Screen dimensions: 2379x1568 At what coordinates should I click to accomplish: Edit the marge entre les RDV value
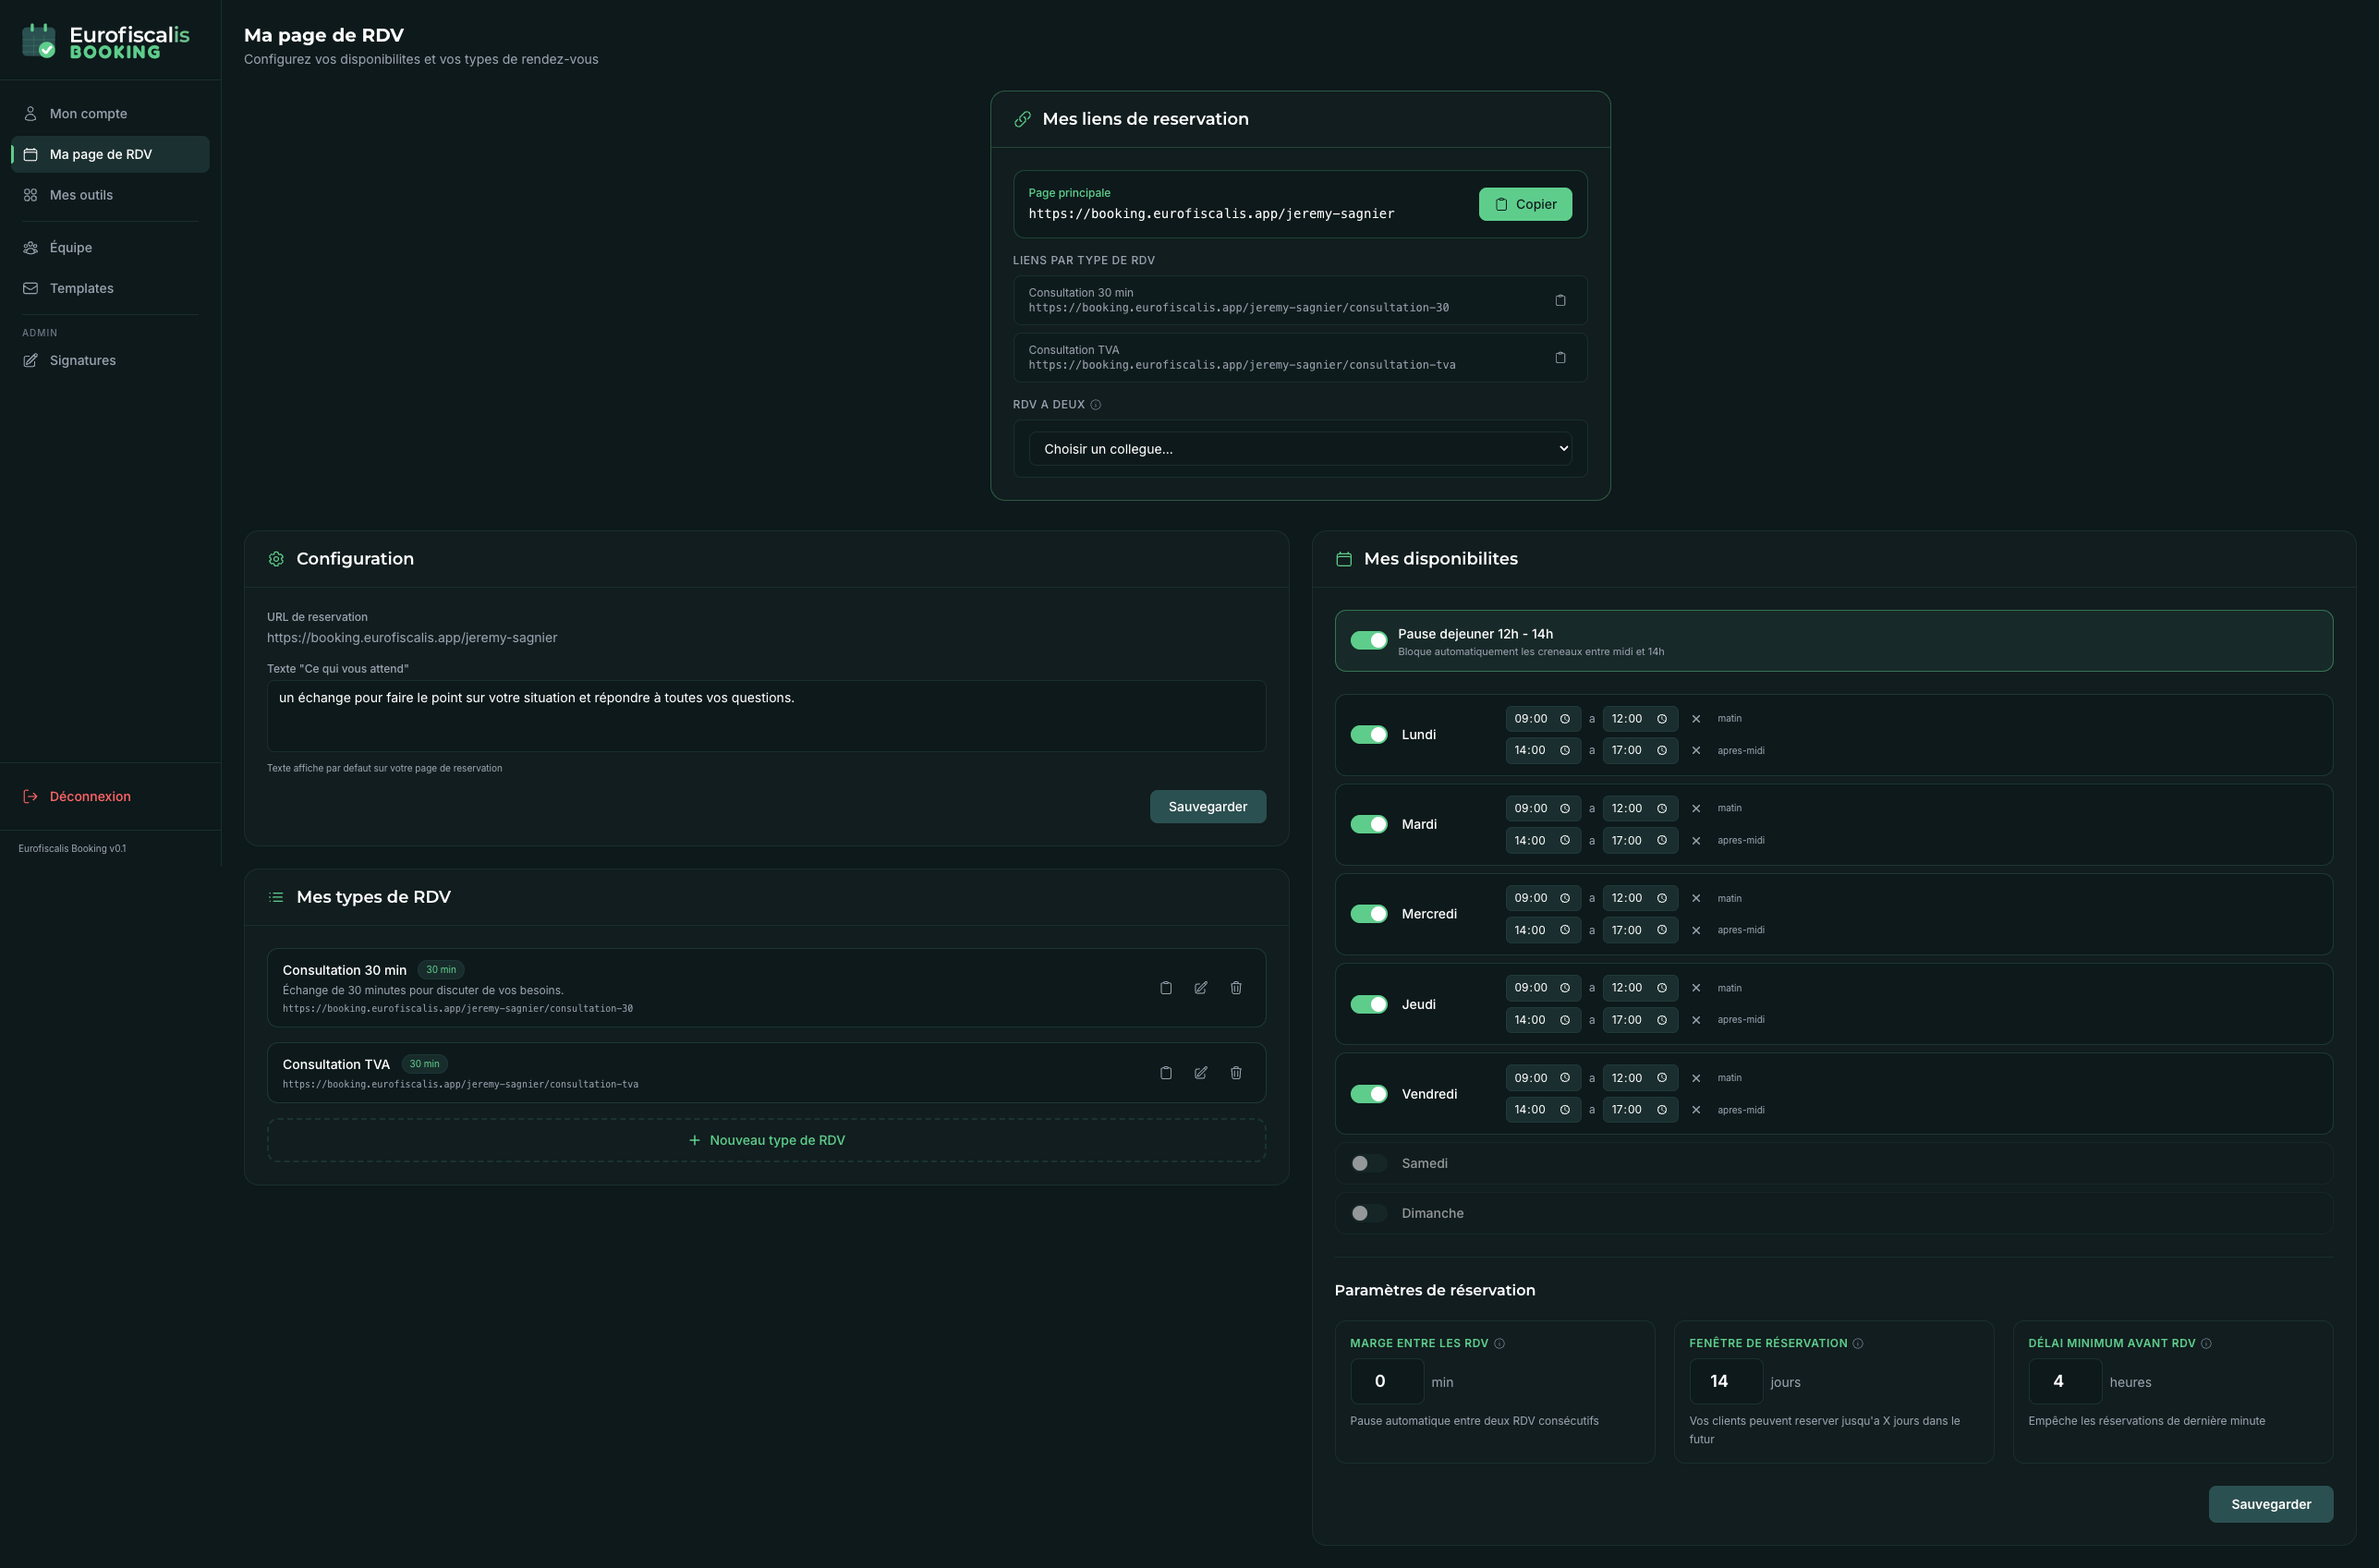(1386, 1381)
